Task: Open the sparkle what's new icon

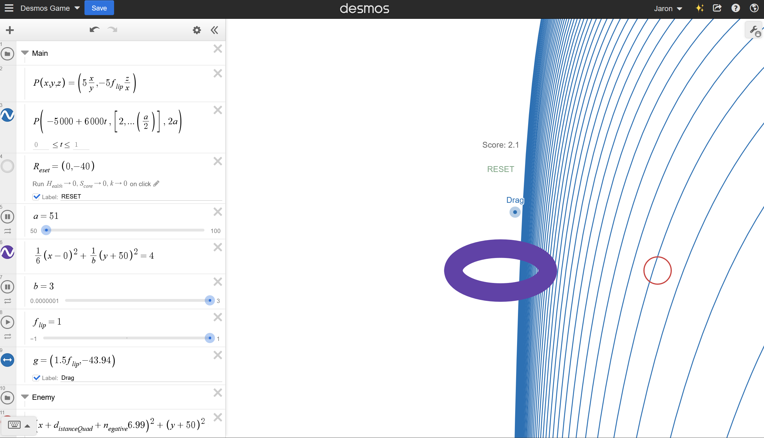Action: 700,8
